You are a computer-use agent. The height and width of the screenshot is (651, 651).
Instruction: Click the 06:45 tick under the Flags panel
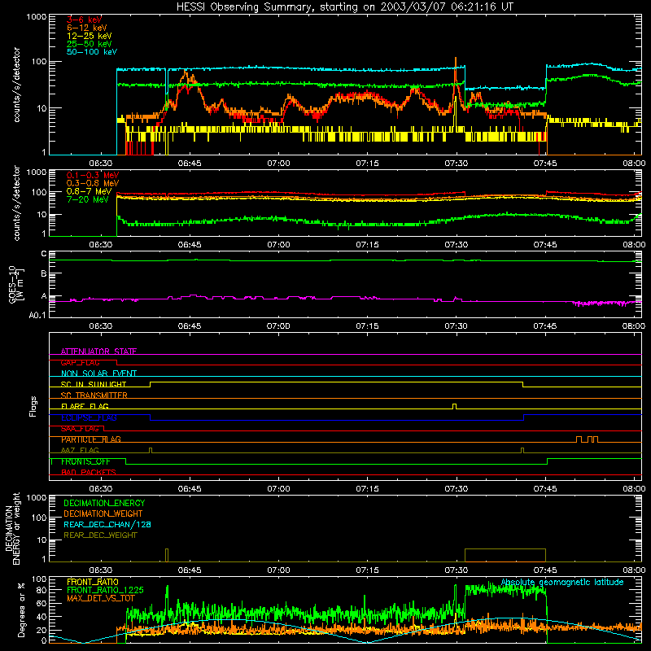pyautogui.click(x=190, y=489)
